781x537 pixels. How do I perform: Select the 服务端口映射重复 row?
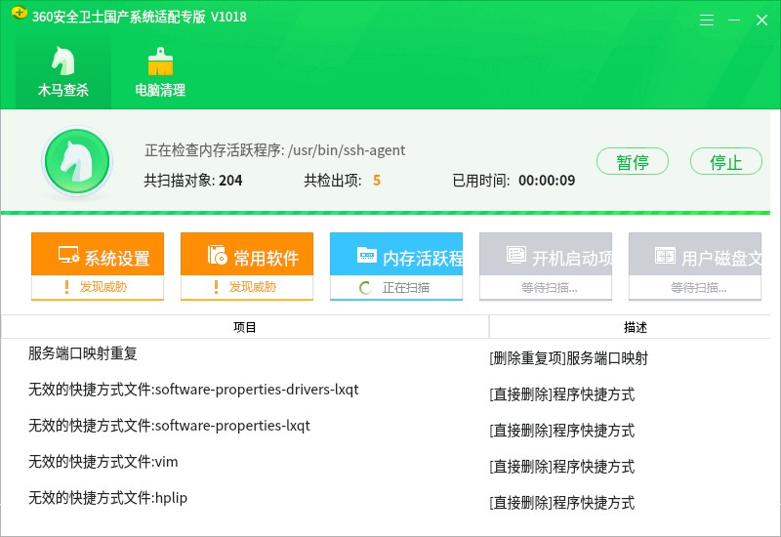coord(386,354)
